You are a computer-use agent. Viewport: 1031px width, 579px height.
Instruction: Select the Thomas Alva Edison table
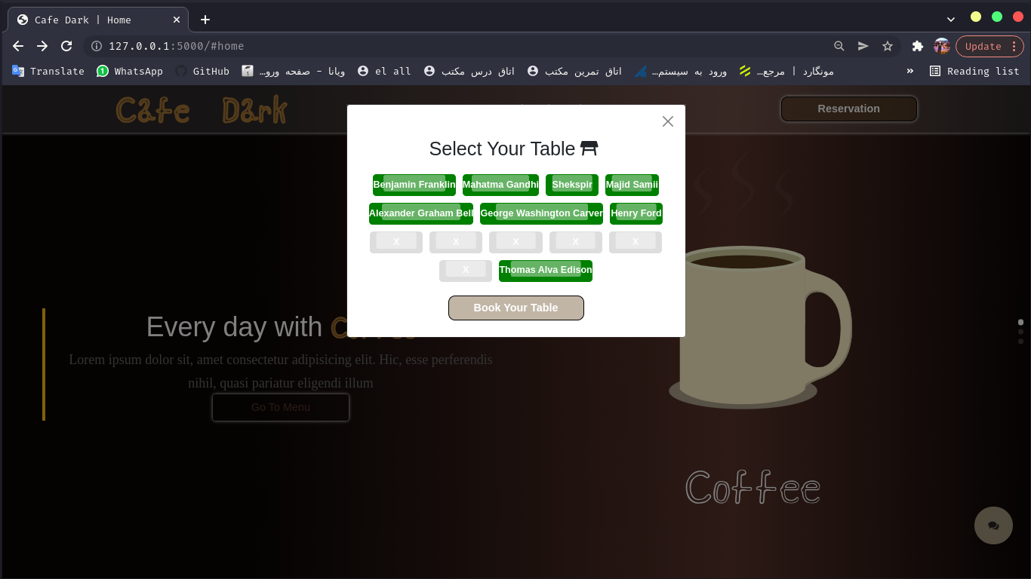pos(546,271)
